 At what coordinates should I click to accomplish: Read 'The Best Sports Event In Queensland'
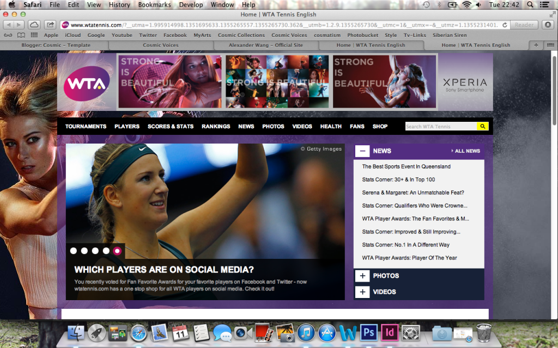pyautogui.click(x=407, y=166)
